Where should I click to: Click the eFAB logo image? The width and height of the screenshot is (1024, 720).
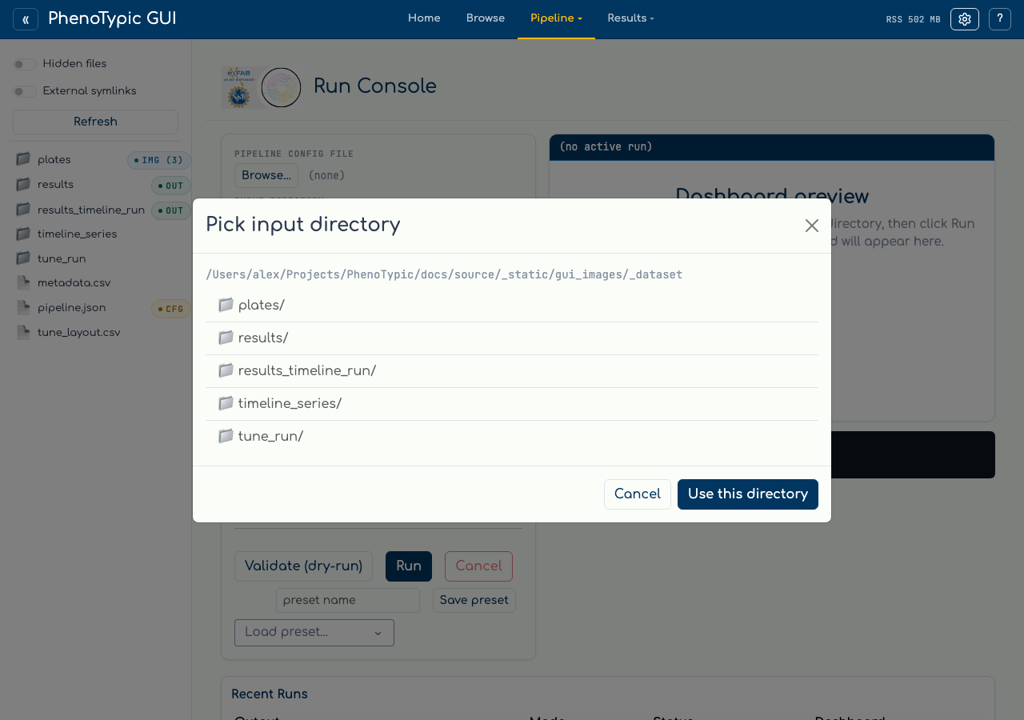(241, 87)
